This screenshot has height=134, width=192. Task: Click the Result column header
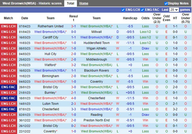point(73,18)
